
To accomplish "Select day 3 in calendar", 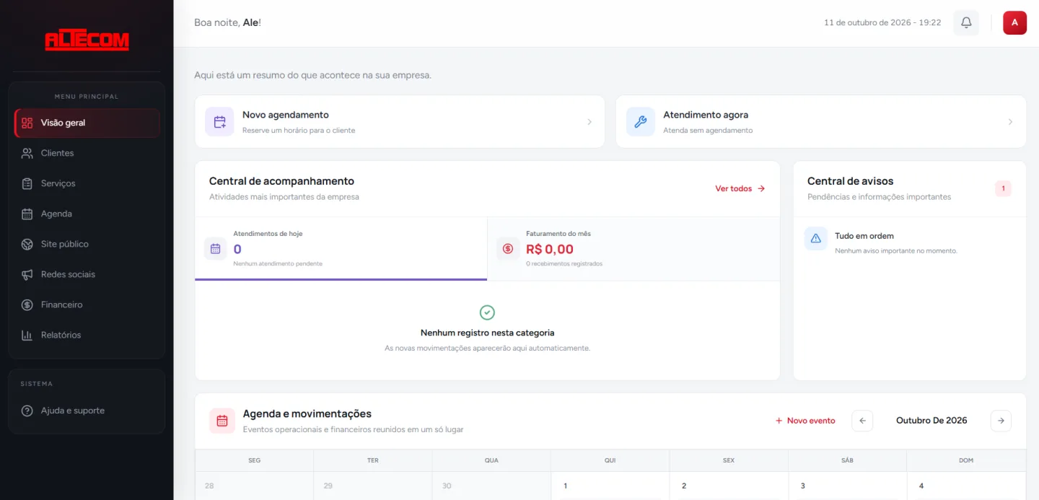I will click(847, 486).
